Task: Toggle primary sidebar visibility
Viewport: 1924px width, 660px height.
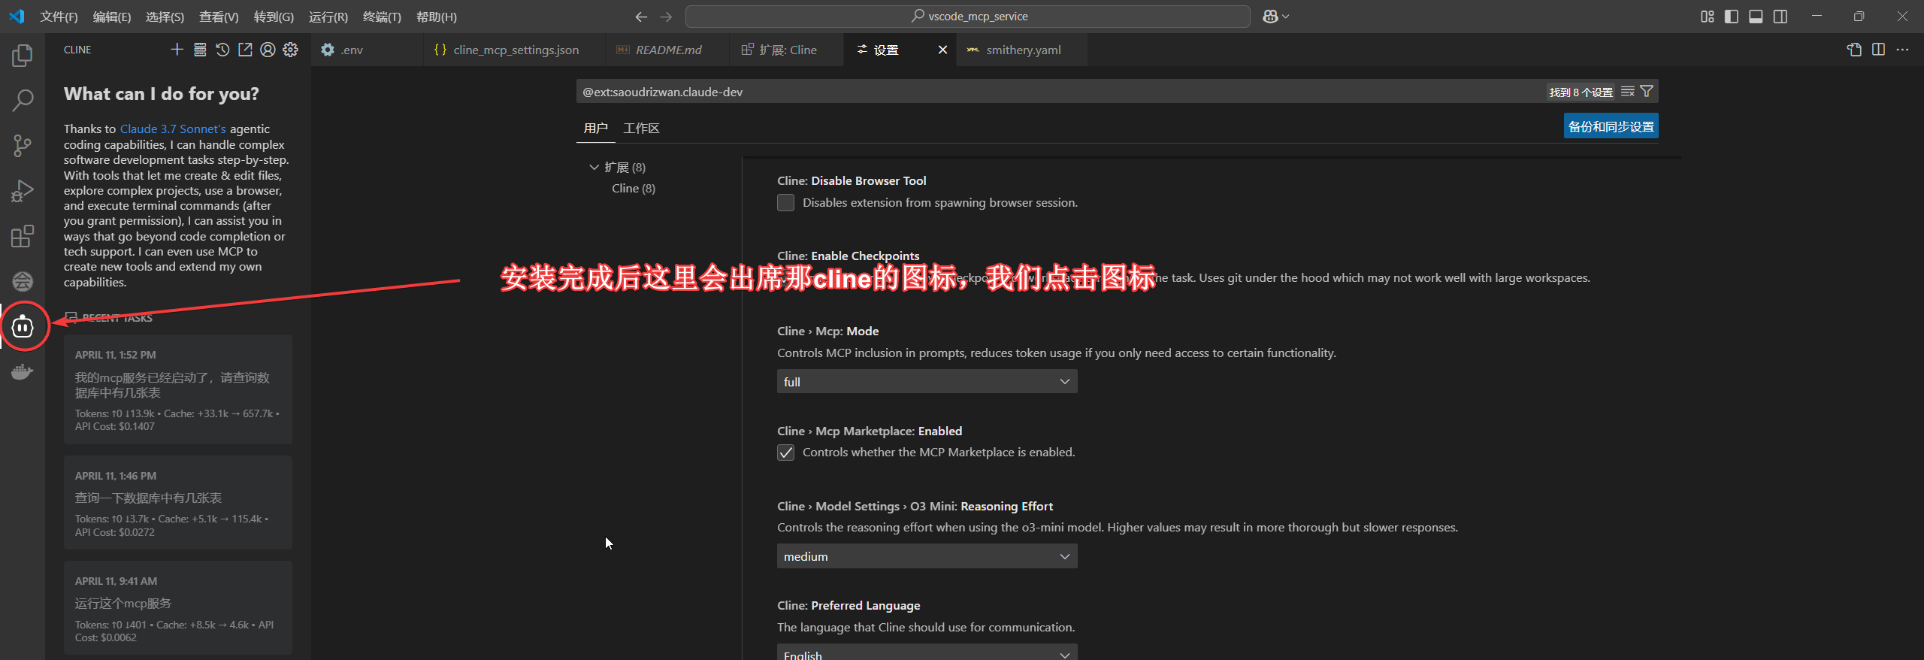Action: click(1732, 17)
